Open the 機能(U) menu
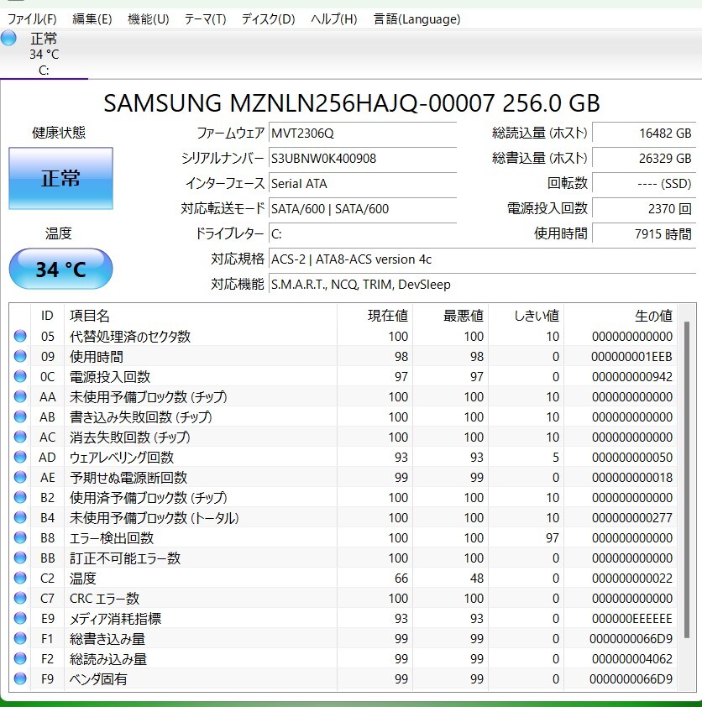Screen dimensions: 702x707 [x=149, y=19]
